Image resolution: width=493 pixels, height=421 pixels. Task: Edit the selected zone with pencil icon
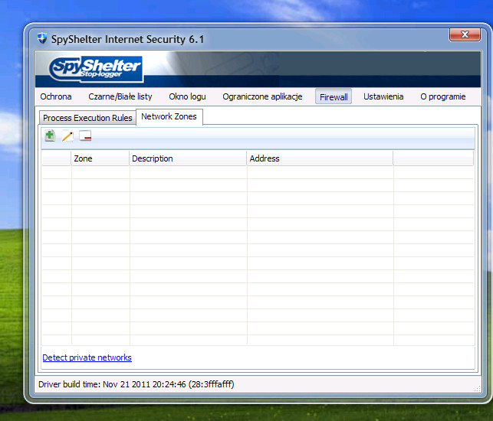[67, 136]
